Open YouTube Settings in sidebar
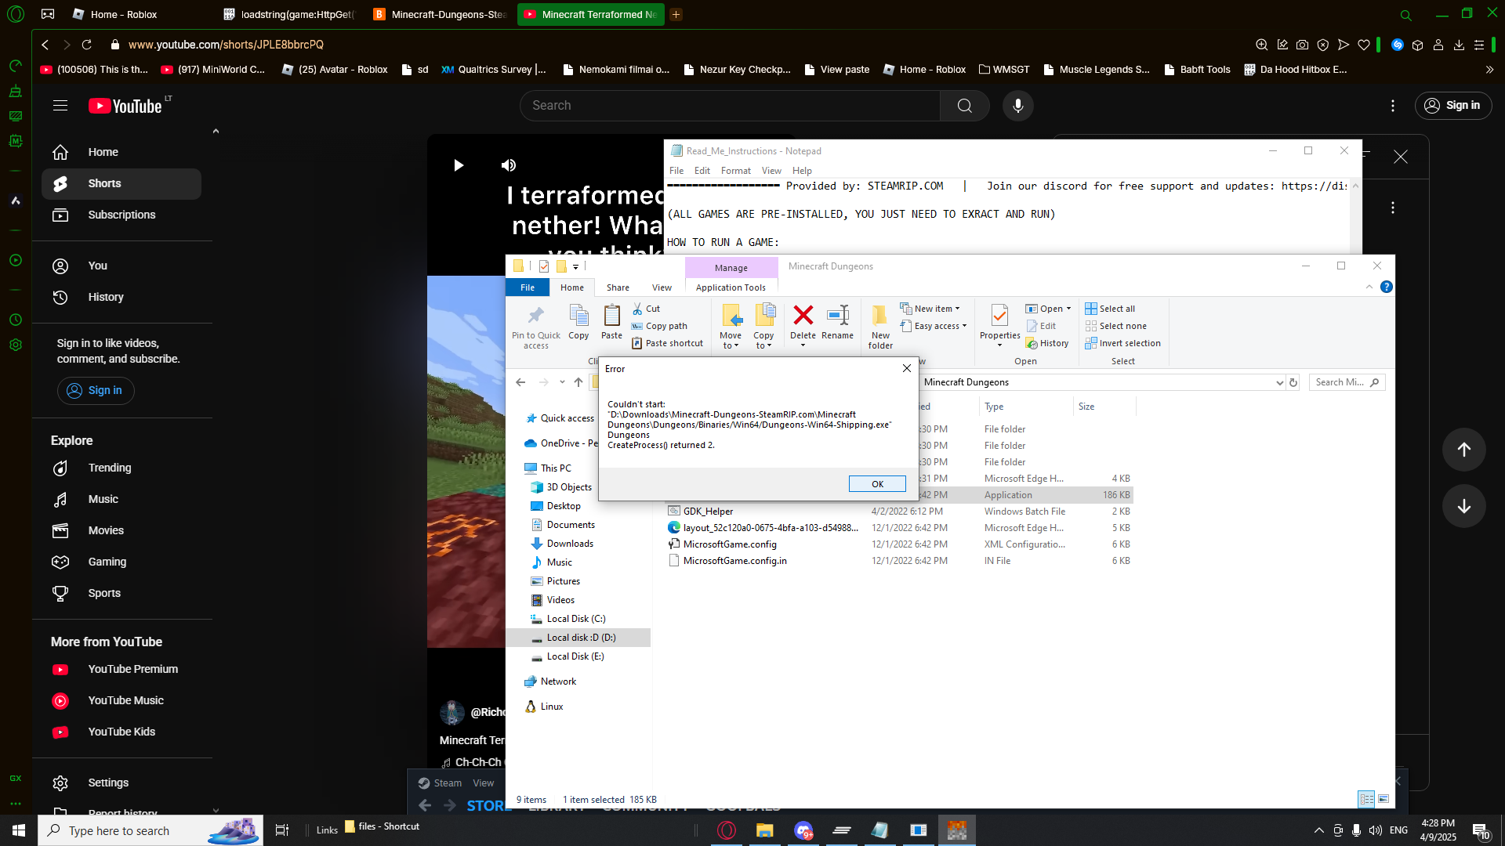Viewport: 1505px width, 846px height. (x=121, y=783)
